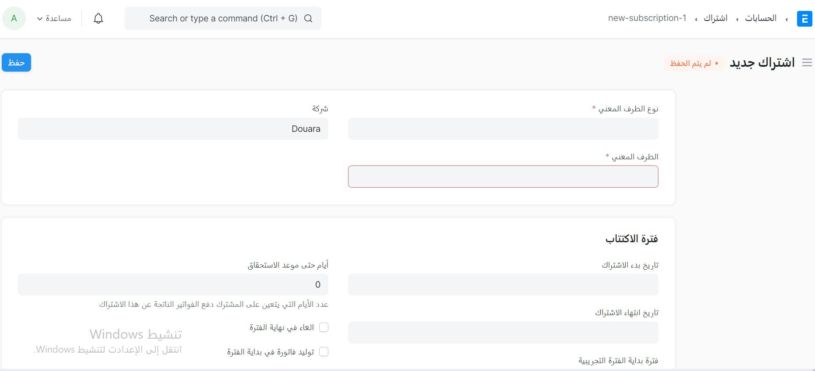Click فترة الاكتتاب section heading
Viewport: 815px width, 371px height.
(632, 239)
